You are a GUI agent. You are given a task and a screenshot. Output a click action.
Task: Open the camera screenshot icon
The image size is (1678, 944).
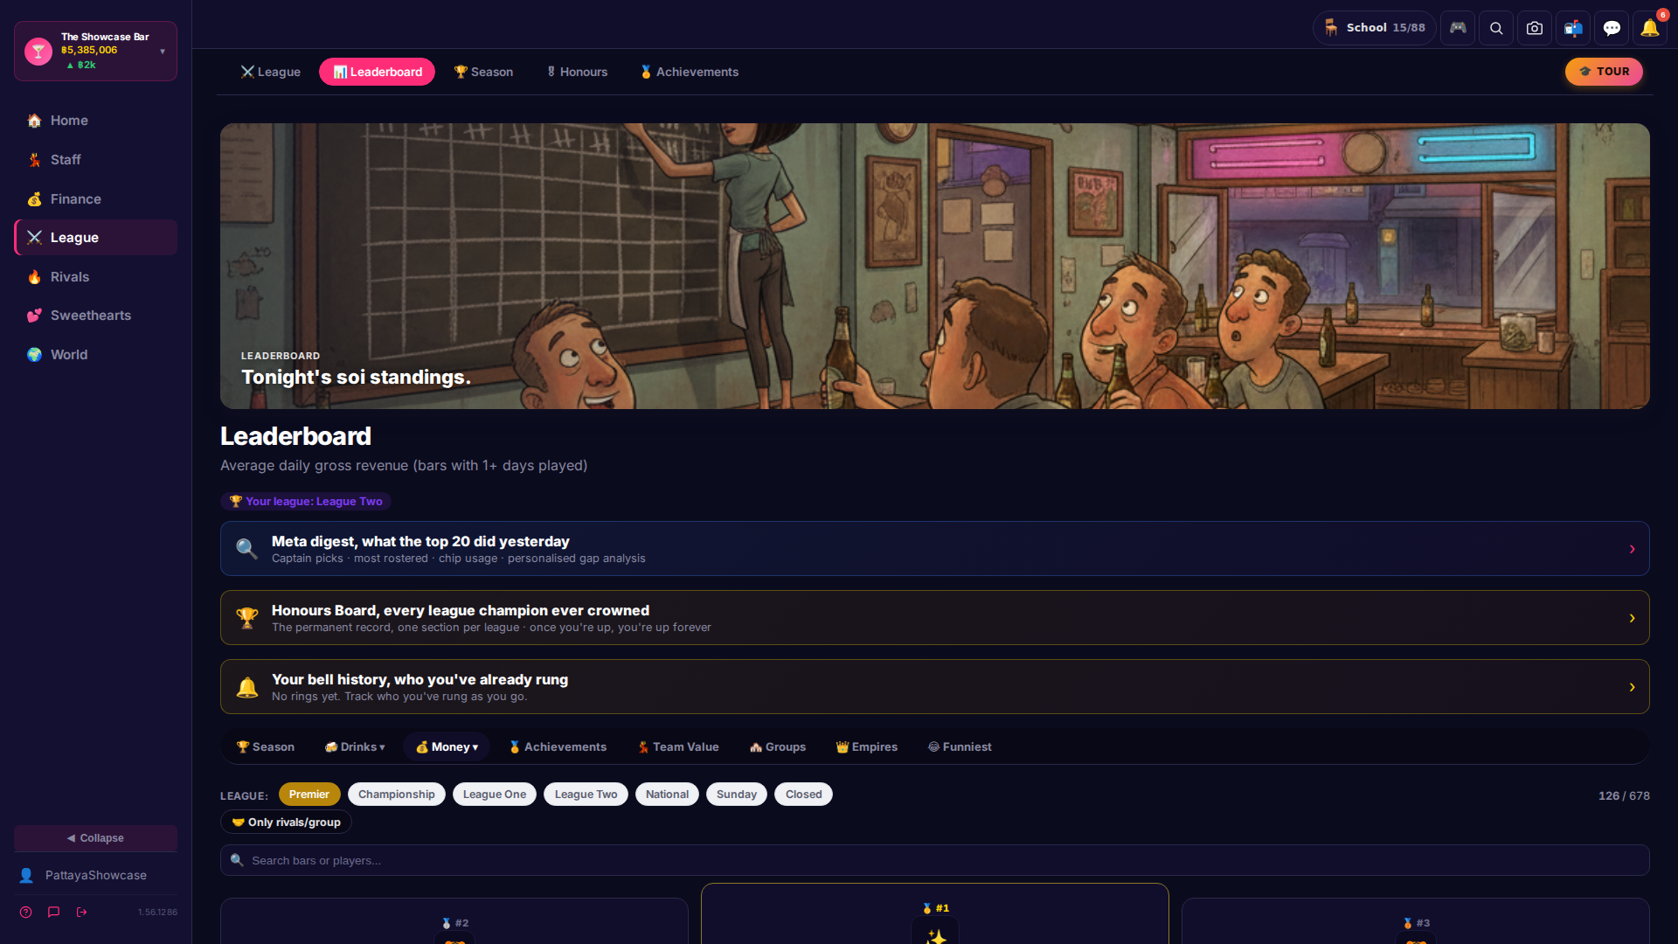click(x=1535, y=28)
